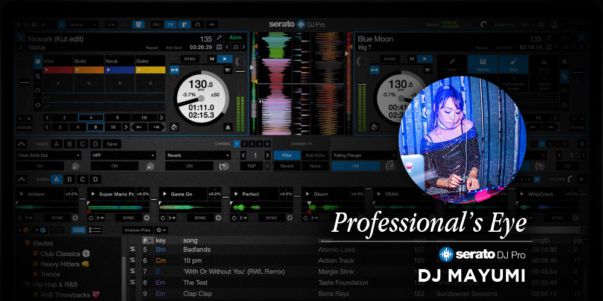Select the 4-beat auto loop on left deck
Viewport: 603px width, 301px height.
point(91,117)
